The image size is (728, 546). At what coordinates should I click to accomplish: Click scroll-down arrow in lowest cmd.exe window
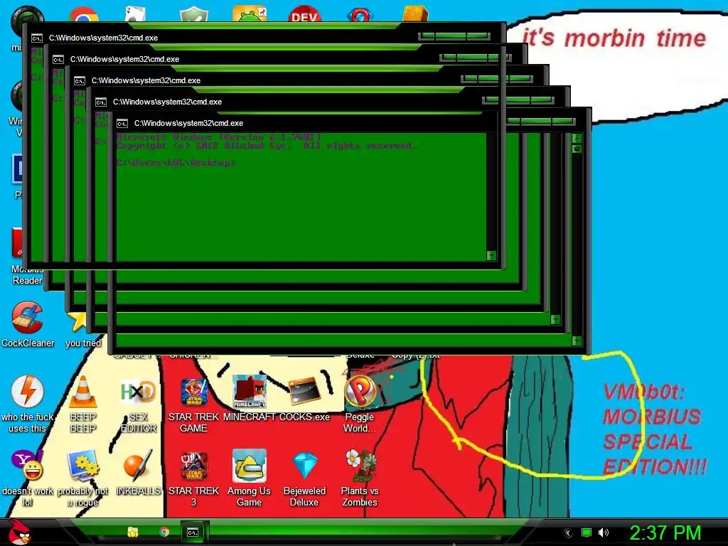coord(577,341)
